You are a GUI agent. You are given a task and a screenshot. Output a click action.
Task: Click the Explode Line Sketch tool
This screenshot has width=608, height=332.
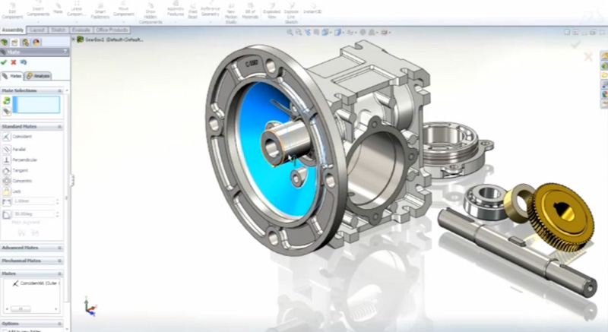click(x=291, y=13)
